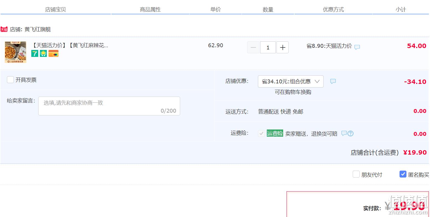
Task: Click the 数量 column header
Action: pos(268,10)
